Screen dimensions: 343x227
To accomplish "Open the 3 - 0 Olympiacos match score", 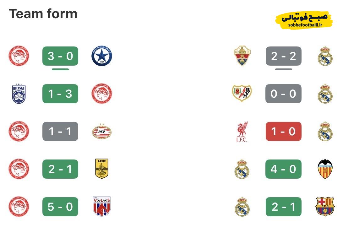I will 60,56.
